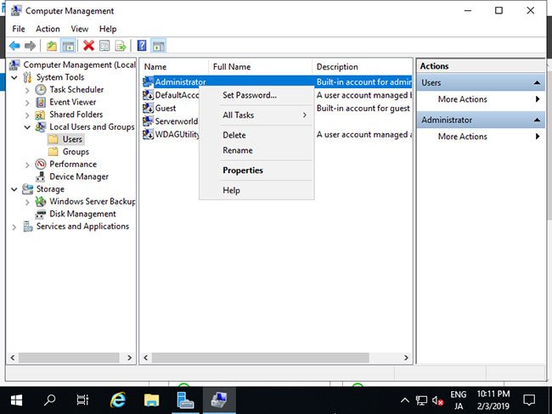Screen dimensions: 552x414
Task: Collapse the Administrator section in Actions pane
Action: pyautogui.click(x=537, y=120)
